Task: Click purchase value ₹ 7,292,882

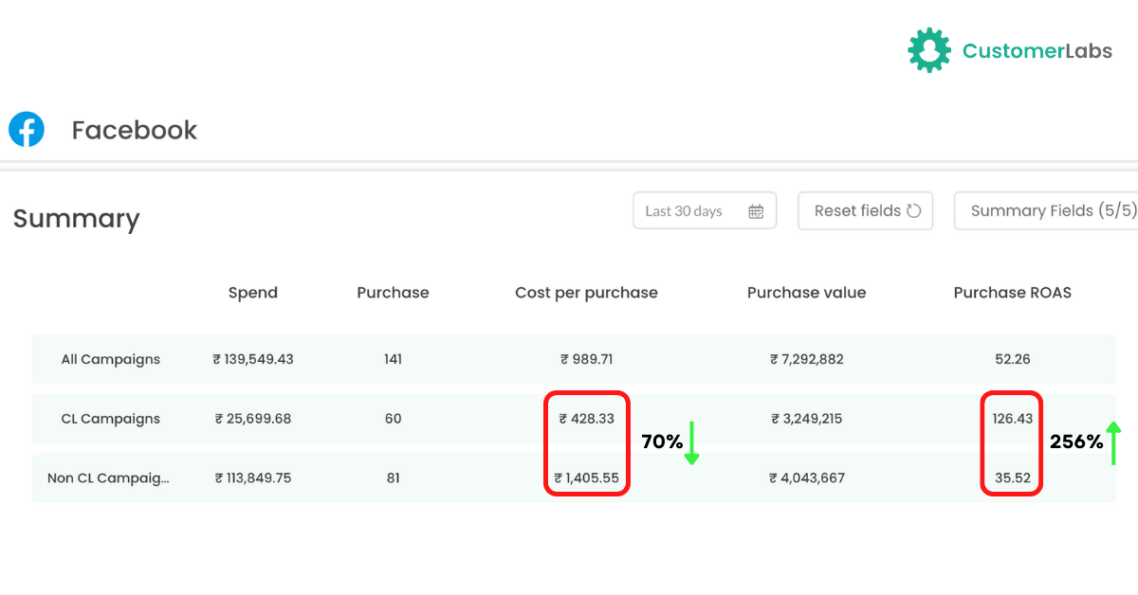Action: [x=806, y=359]
